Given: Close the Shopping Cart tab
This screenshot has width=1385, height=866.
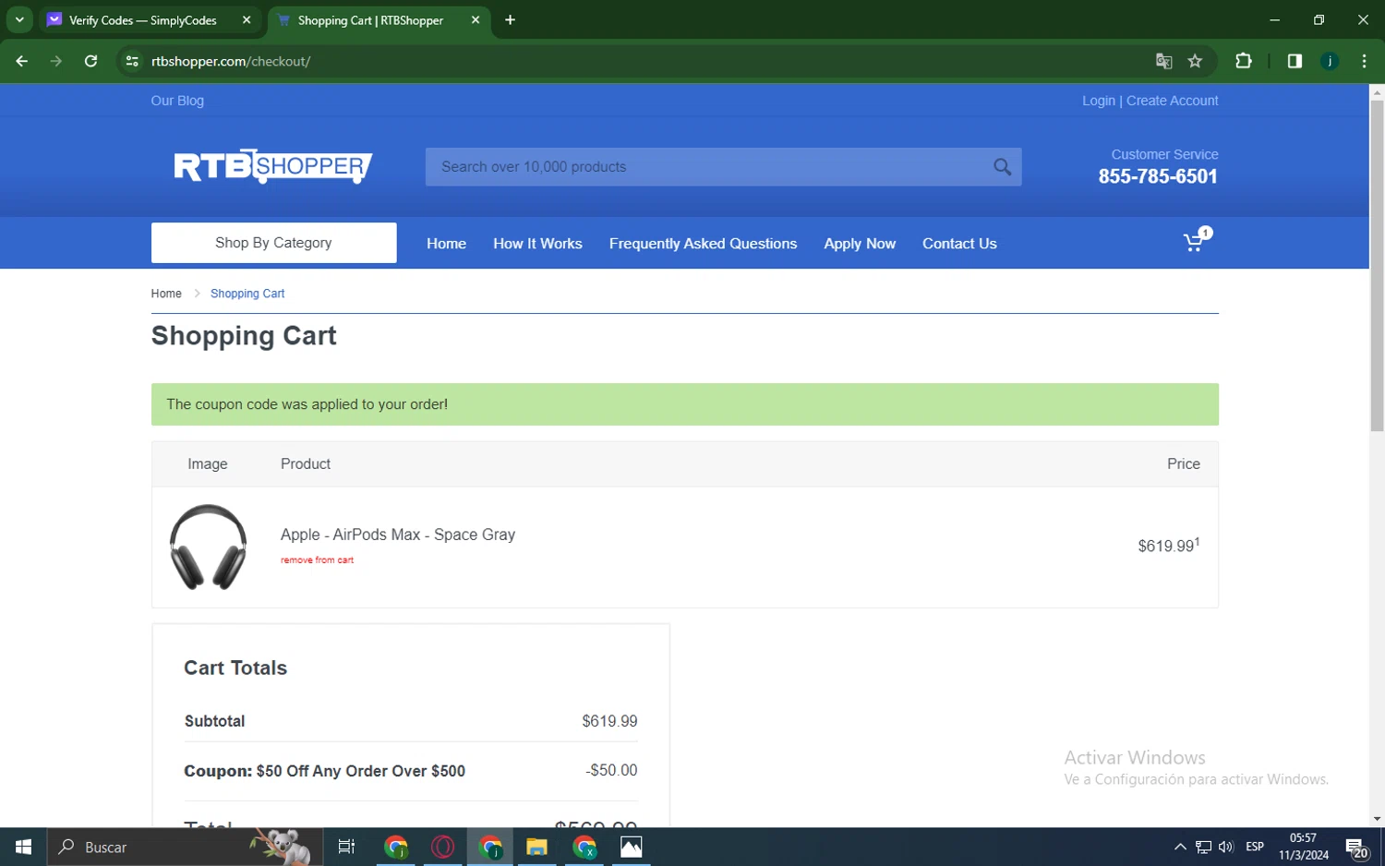Looking at the screenshot, I should tap(476, 19).
